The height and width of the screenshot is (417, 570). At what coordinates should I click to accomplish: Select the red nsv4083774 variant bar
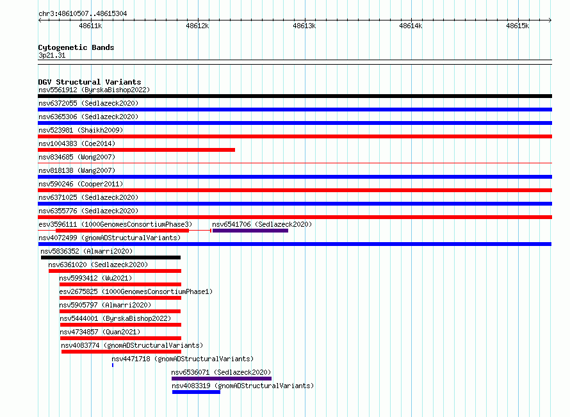122,352
